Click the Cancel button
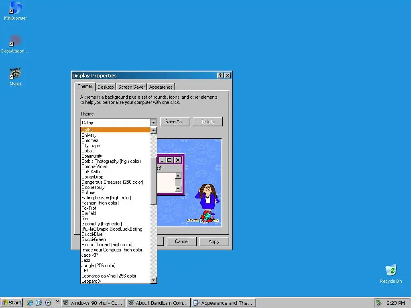 [x=182, y=241]
